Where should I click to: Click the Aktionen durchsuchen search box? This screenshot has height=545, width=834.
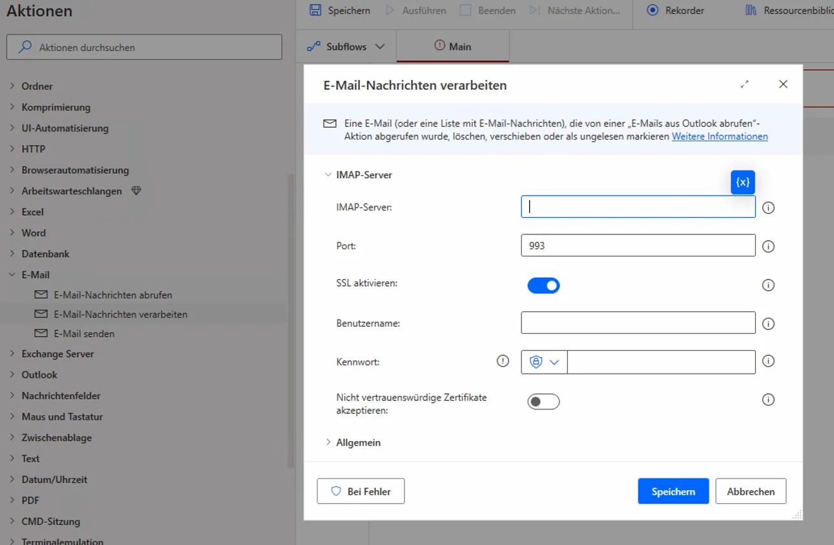click(x=144, y=47)
